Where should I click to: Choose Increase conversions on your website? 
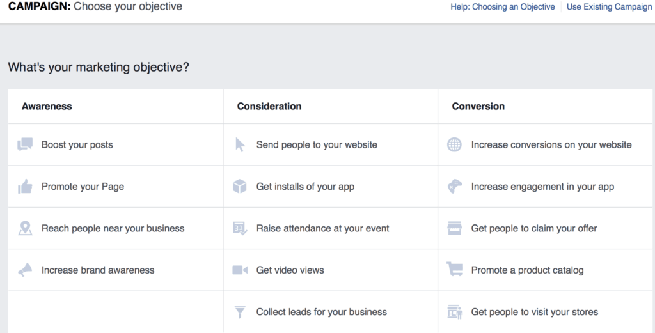[545, 145]
